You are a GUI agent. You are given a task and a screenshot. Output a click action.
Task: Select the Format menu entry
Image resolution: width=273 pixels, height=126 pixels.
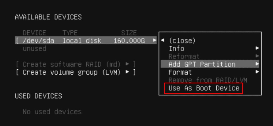pyautogui.click(x=180, y=72)
